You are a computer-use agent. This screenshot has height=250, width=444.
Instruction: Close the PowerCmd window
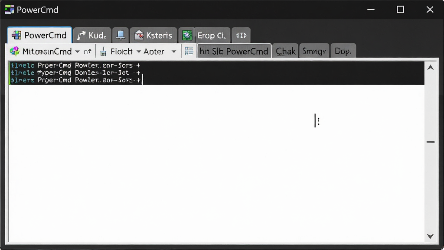pos(430,10)
